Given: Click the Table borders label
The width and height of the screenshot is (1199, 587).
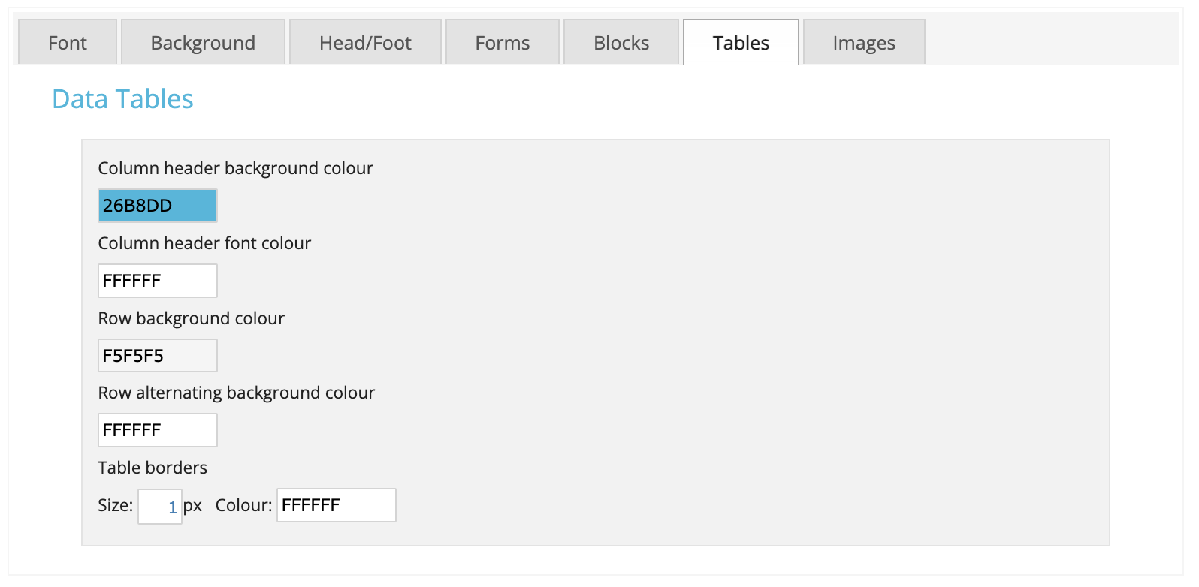Looking at the screenshot, I should [153, 468].
